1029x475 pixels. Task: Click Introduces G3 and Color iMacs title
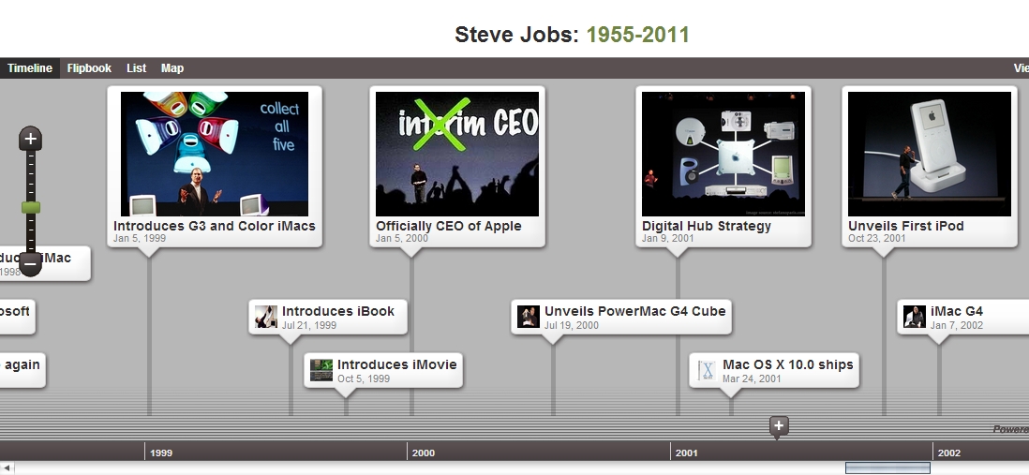214,227
